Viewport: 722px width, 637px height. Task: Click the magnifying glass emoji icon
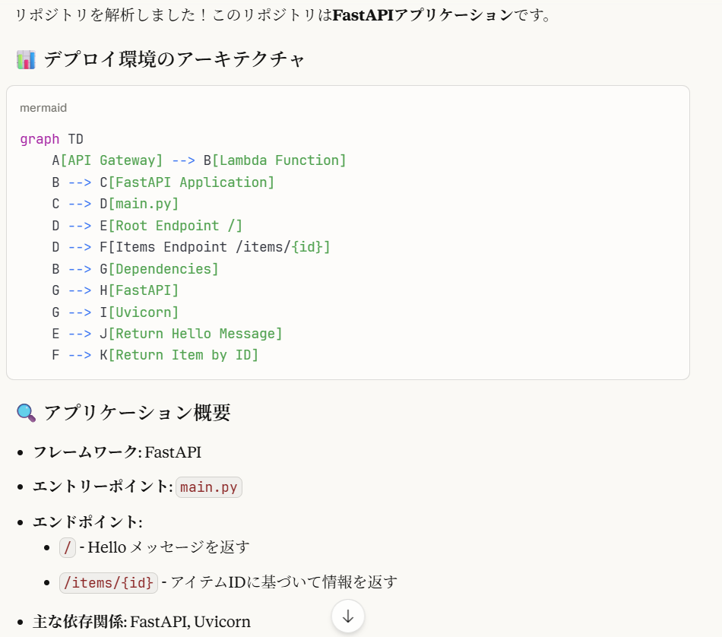(26, 413)
